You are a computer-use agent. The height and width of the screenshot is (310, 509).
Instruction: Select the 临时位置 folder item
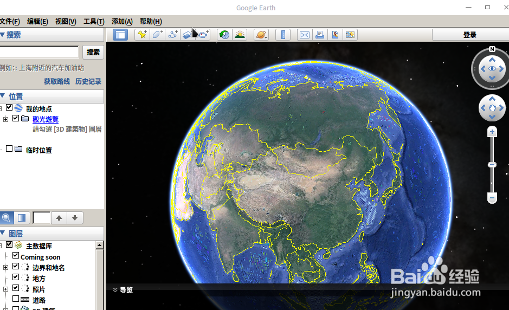pos(38,150)
